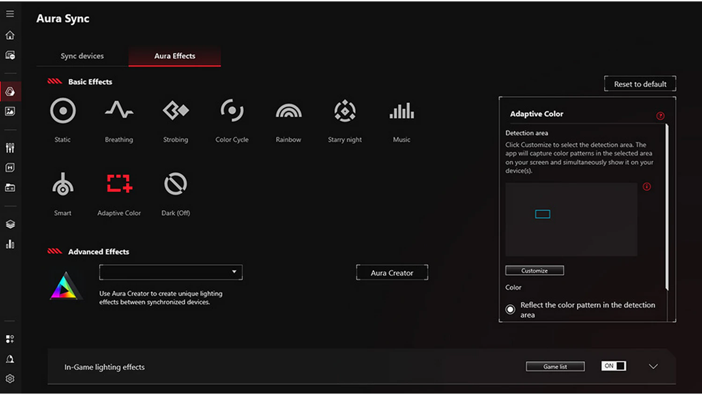The height and width of the screenshot is (395, 702).
Task: Click the detection area preview thumbnail
Action: [571, 219]
